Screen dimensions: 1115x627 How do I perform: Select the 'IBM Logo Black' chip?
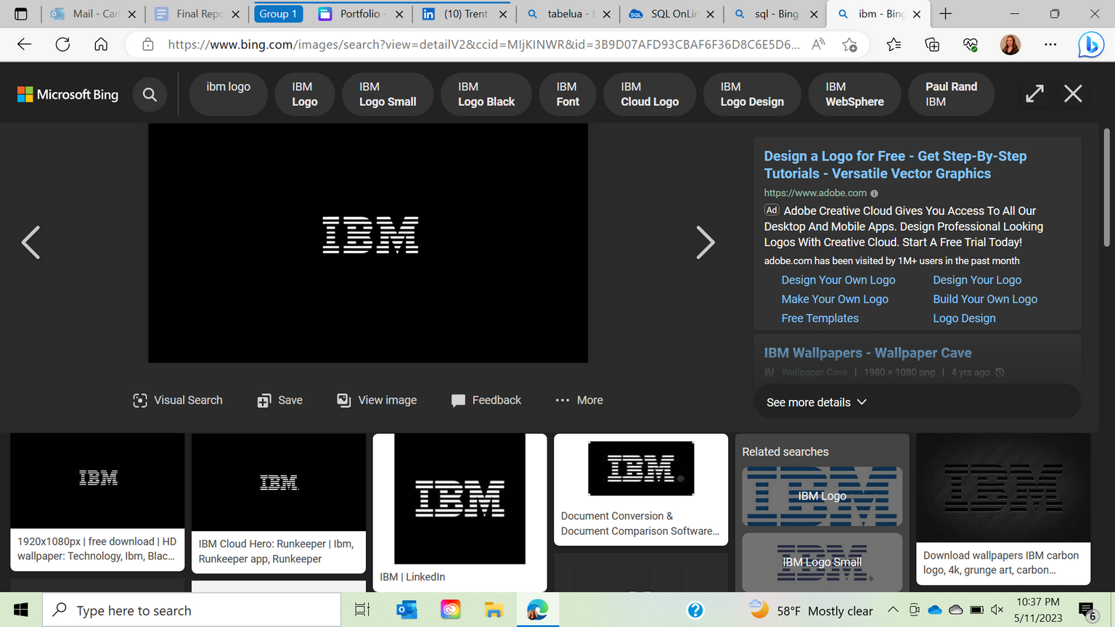[x=486, y=94]
